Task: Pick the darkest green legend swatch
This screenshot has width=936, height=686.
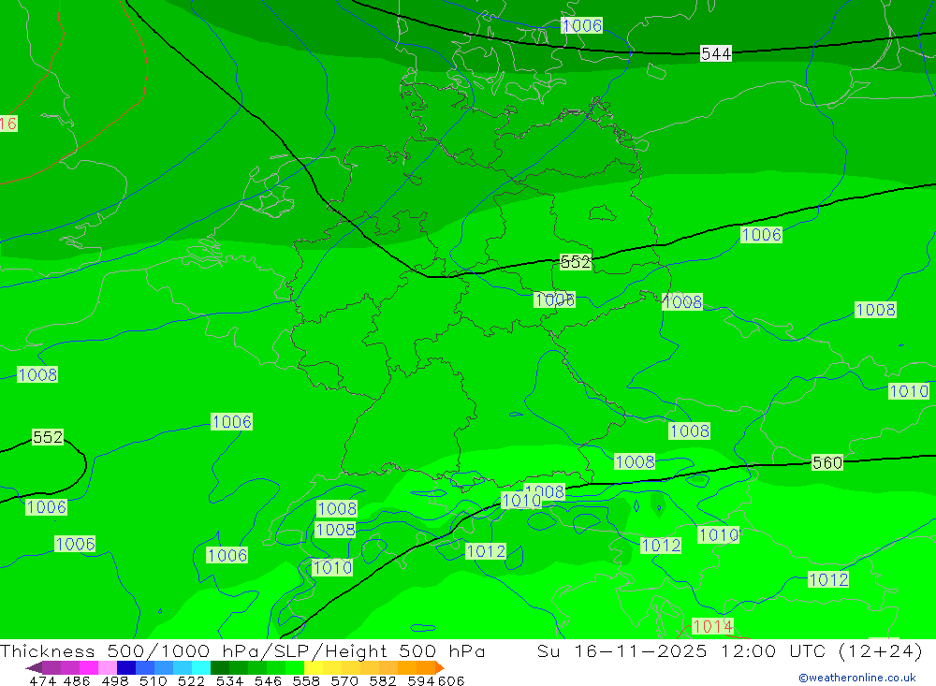Action: 220,667
